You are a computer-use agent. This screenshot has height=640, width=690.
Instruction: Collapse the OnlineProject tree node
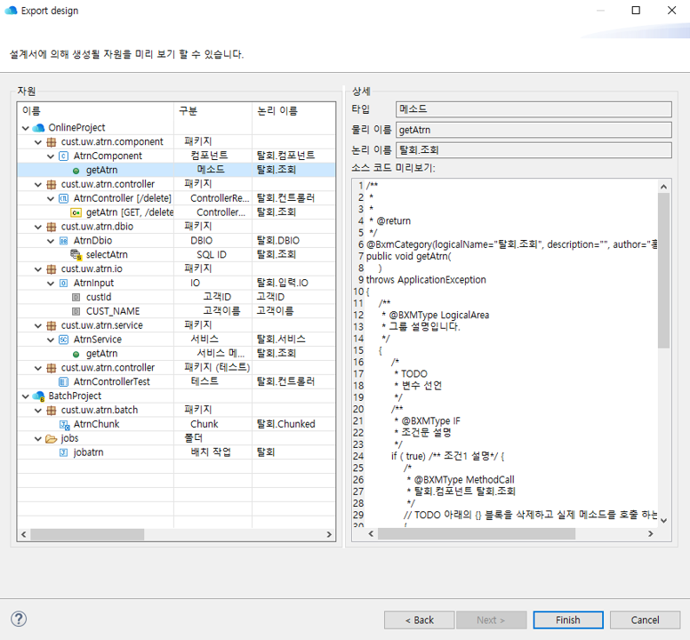26,127
